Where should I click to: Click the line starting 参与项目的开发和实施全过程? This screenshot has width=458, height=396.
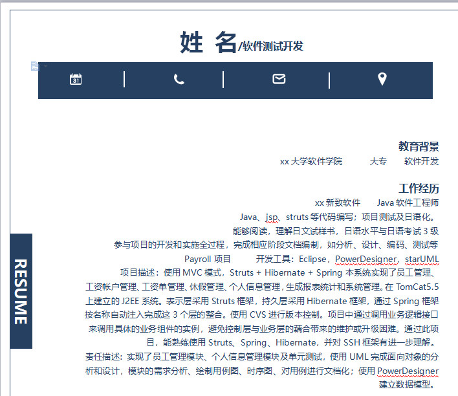276,245
